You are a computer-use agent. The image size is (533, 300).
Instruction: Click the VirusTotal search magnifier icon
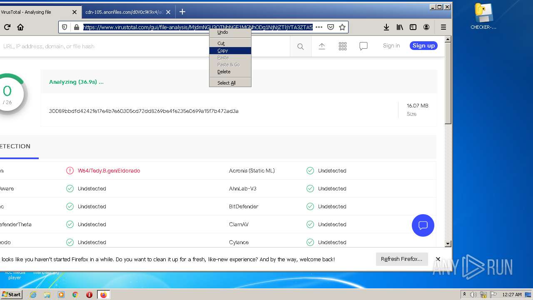(300, 47)
